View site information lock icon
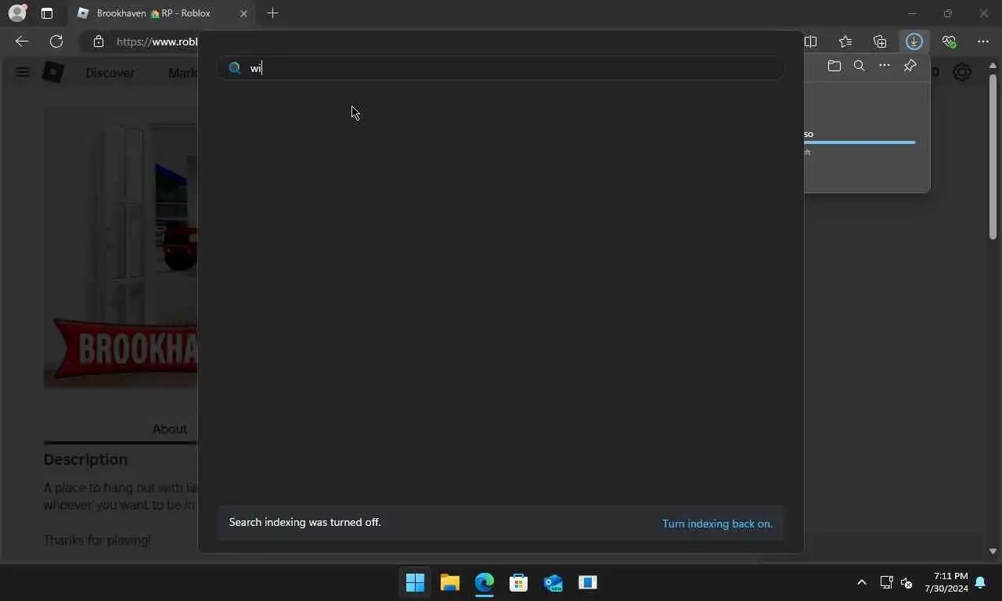The image size is (1002, 601). pos(98,41)
